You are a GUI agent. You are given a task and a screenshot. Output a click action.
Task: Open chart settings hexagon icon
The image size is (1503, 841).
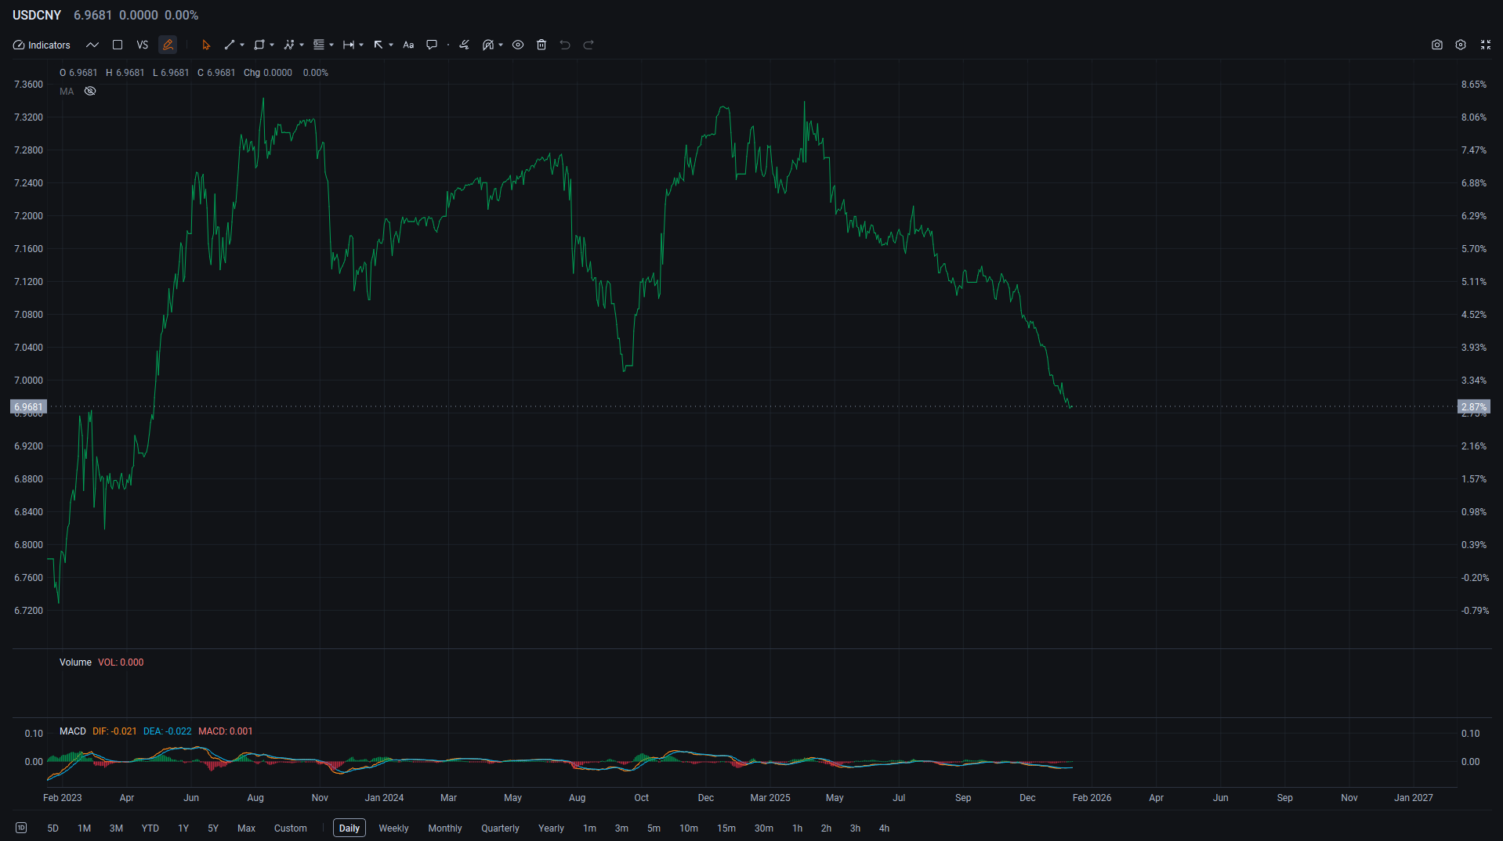[1461, 45]
